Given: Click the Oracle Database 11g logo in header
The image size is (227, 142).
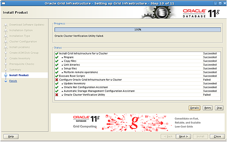Looking at the screenshot, I should [201, 13].
